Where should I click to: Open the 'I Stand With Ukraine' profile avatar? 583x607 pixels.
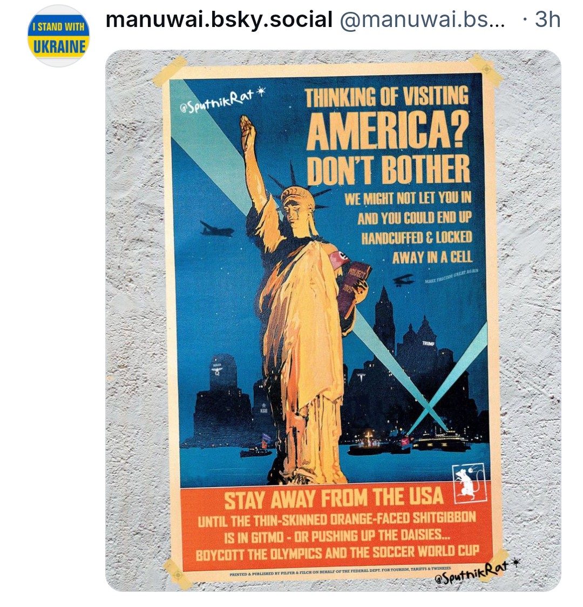coord(59,36)
